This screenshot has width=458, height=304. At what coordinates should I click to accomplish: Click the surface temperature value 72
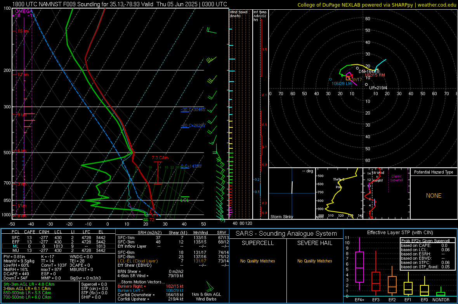pyautogui.click(x=152, y=220)
